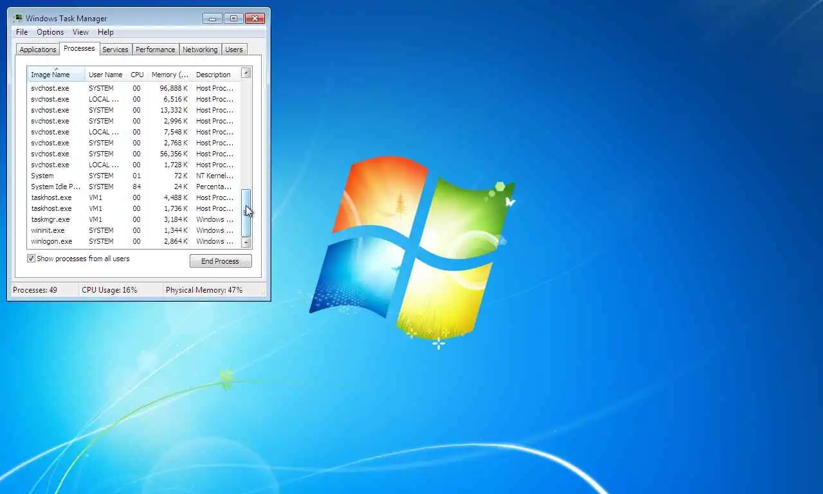Switch to the Services tab
The image size is (823, 494).
115,50
